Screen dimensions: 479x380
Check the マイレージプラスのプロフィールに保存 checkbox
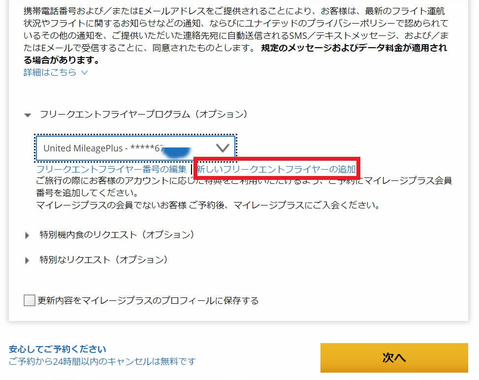(x=30, y=300)
